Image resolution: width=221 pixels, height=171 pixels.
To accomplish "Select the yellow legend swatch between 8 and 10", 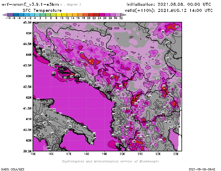I will click(59, 15).
